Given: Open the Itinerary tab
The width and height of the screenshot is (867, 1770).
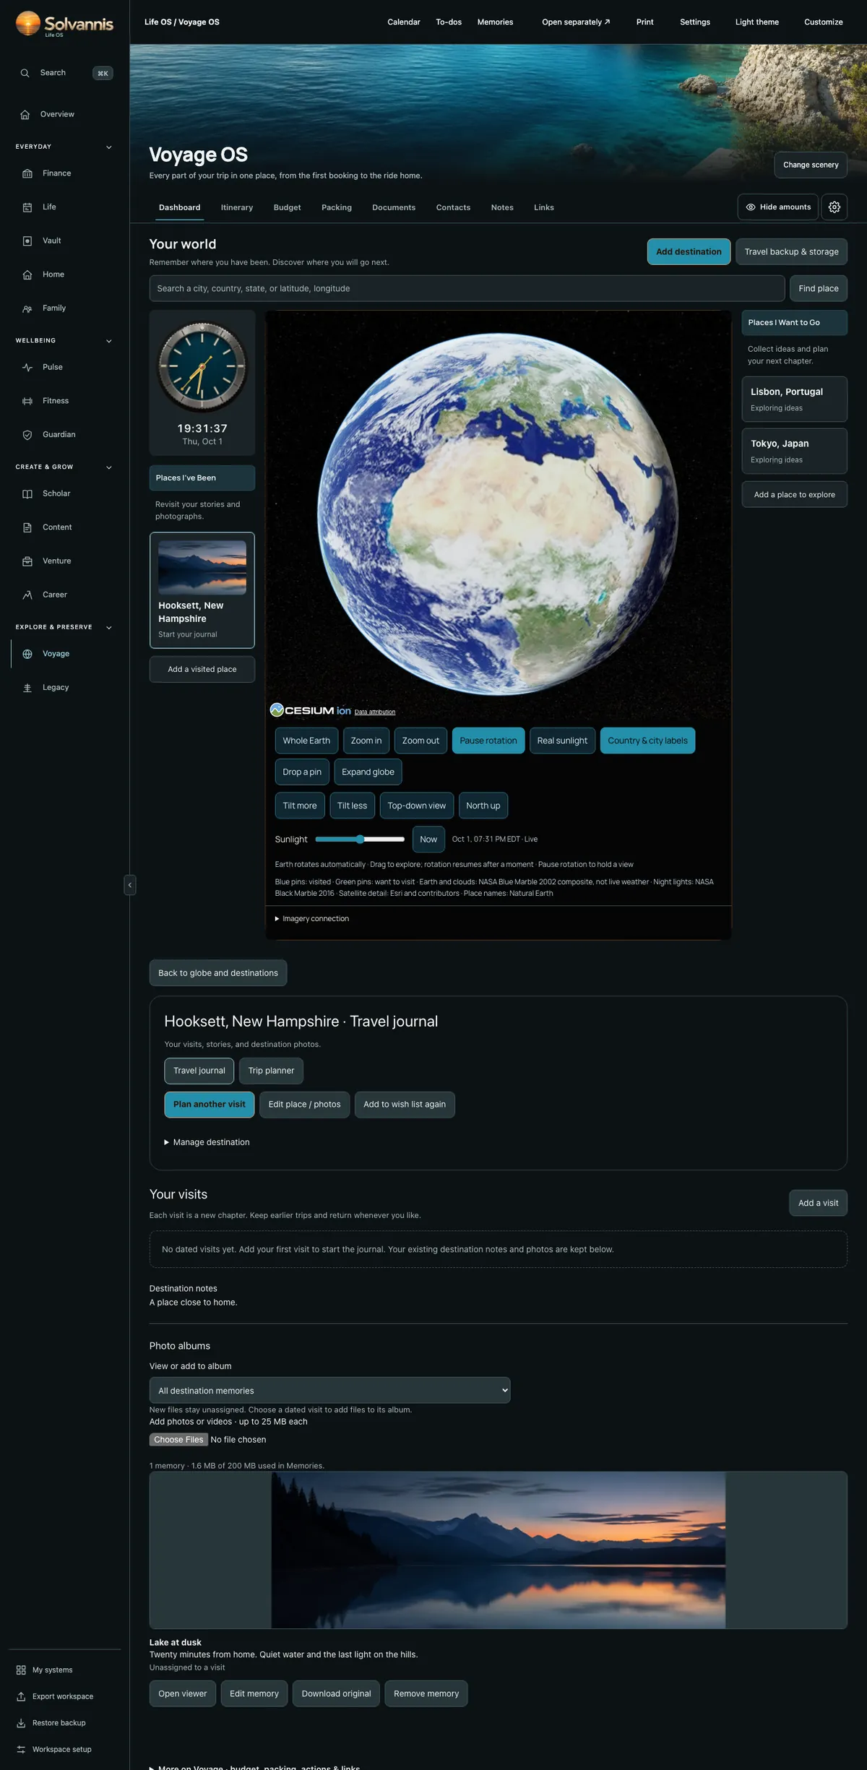Looking at the screenshot, I should click(237, 207).
